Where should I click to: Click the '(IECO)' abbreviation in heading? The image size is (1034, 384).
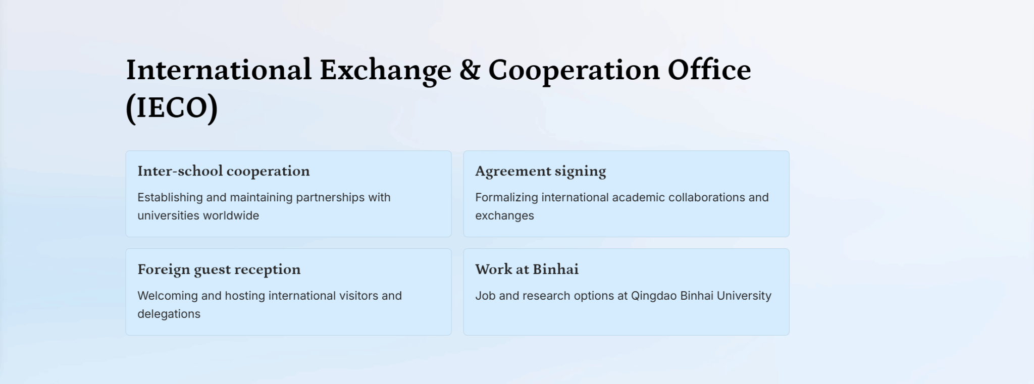(172, 108)
